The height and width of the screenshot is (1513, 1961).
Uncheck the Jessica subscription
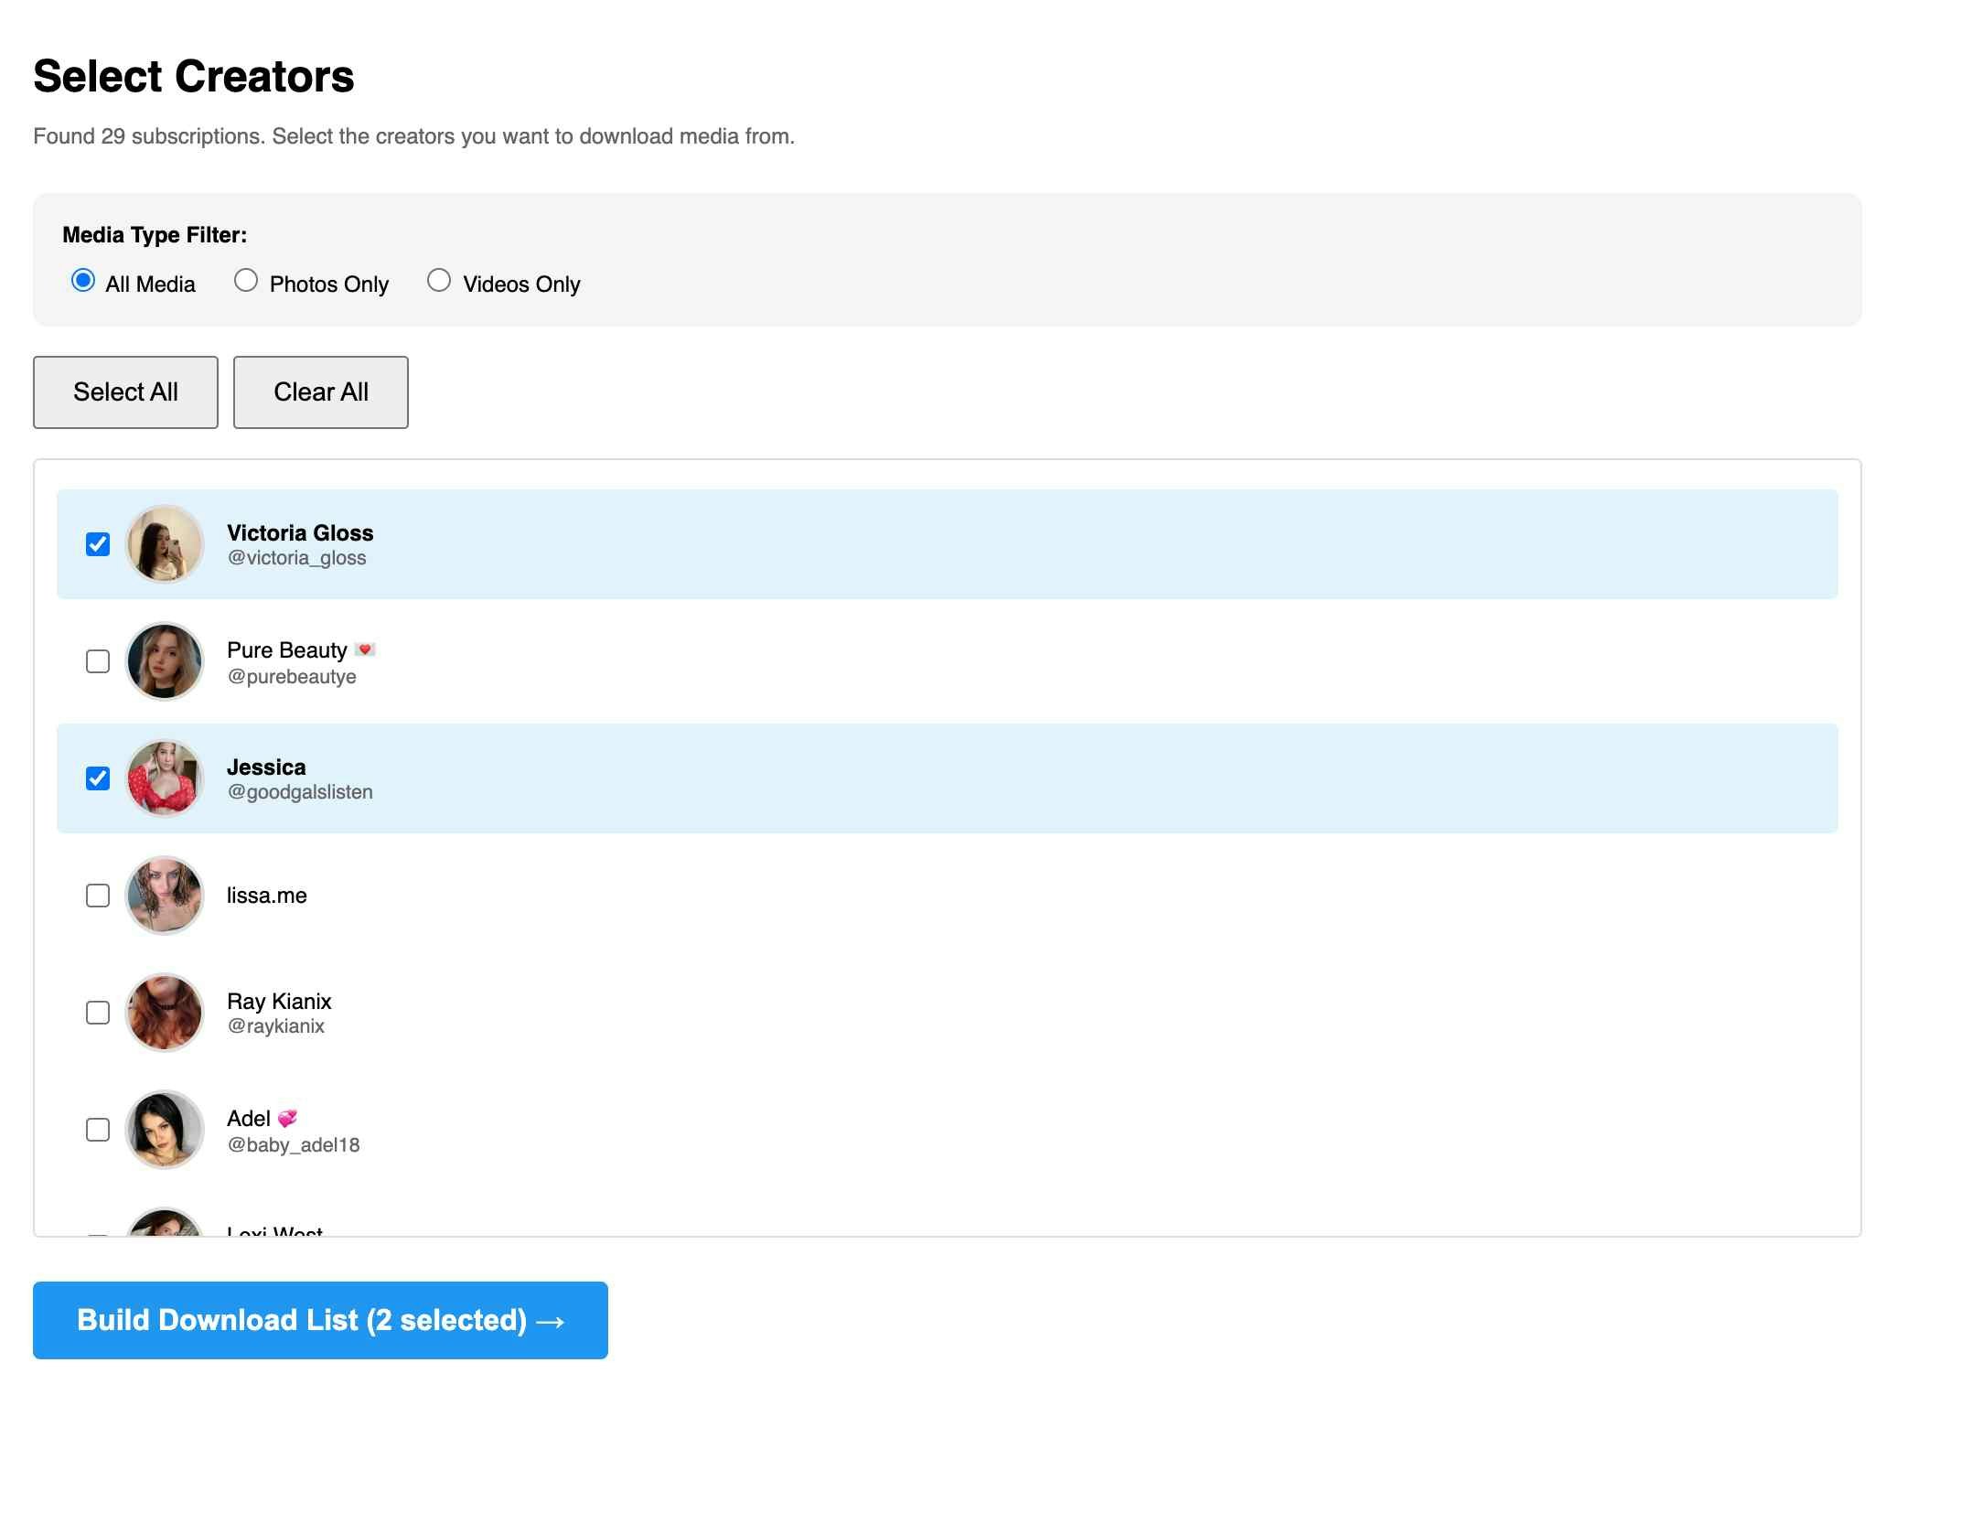[97, 778]
